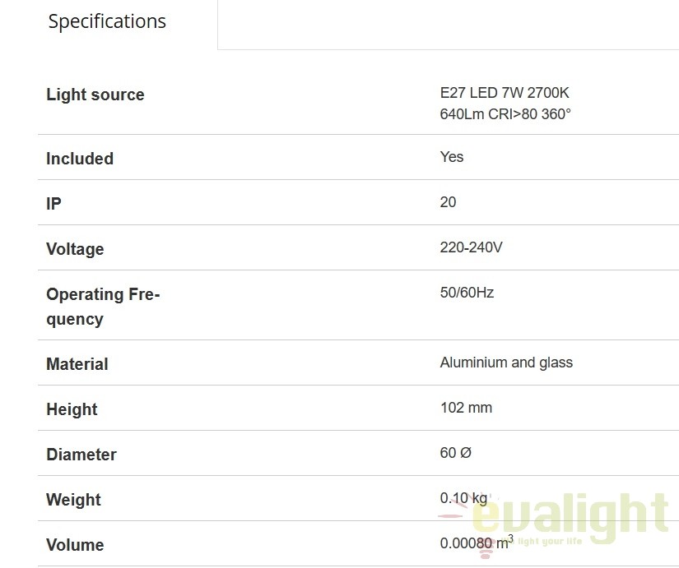
Task: Click the 220-240V voltage value
Action: click(471, 247)
